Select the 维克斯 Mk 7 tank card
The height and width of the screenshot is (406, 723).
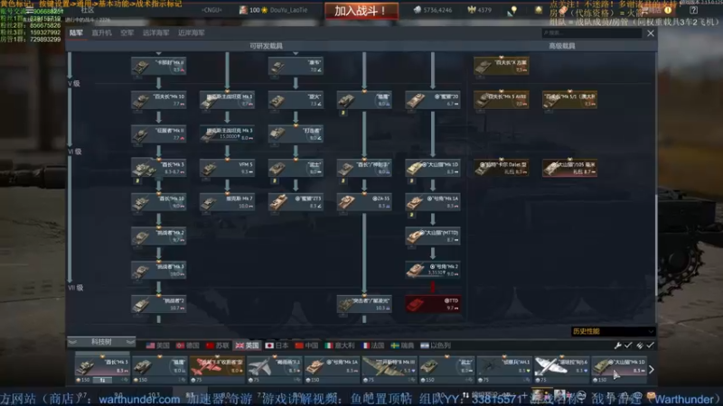(228, 202)
